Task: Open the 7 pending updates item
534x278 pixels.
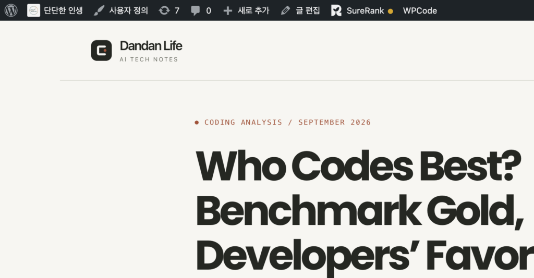Action: [169, 10]
